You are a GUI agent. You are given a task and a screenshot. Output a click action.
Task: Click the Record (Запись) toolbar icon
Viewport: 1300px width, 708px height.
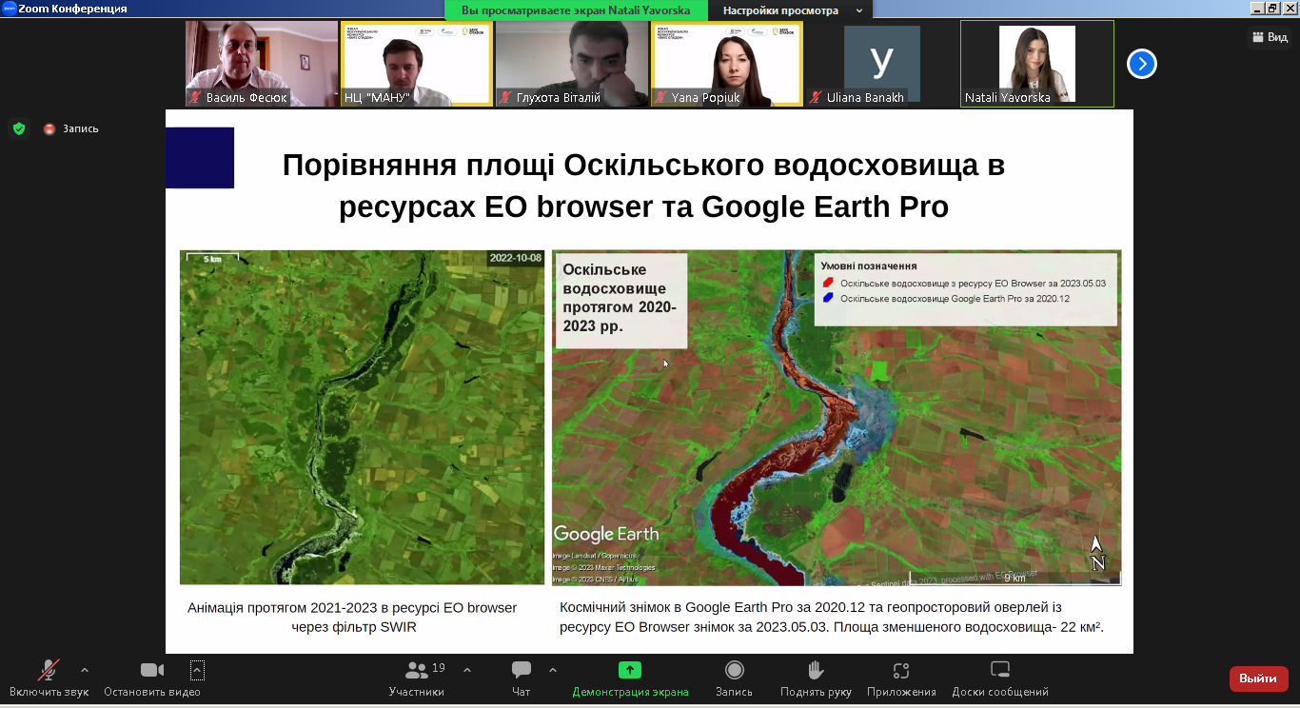(734, 671)
